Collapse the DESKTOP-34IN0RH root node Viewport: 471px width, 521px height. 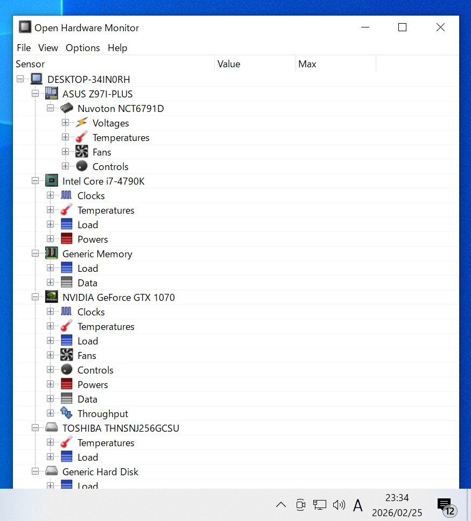[20, 79]
